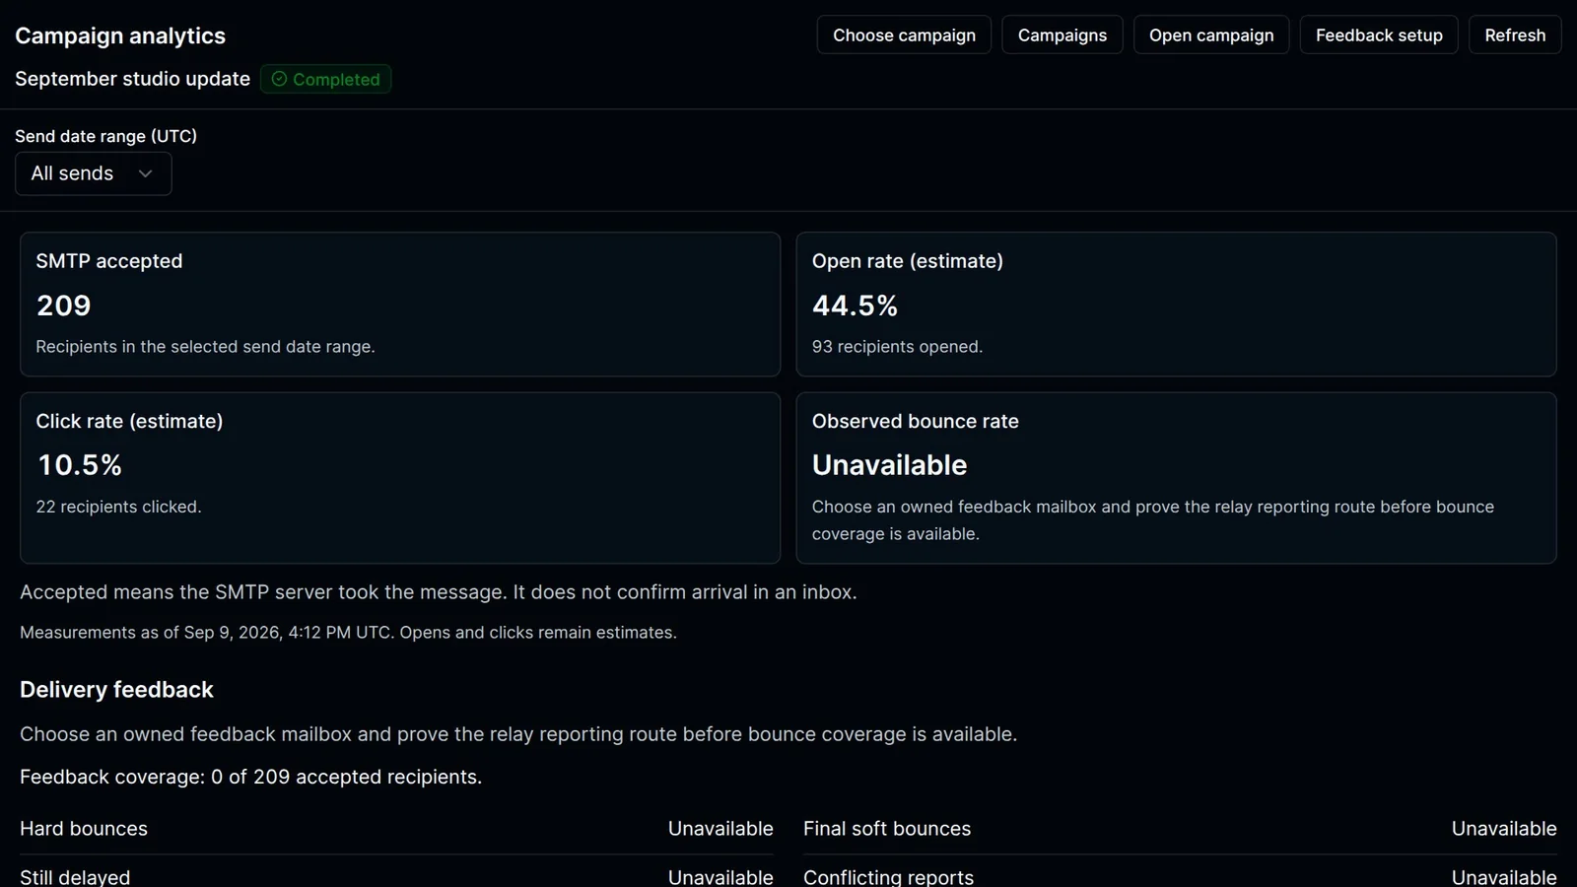Click the September studio update campaign name

click(x=132, y=79)
